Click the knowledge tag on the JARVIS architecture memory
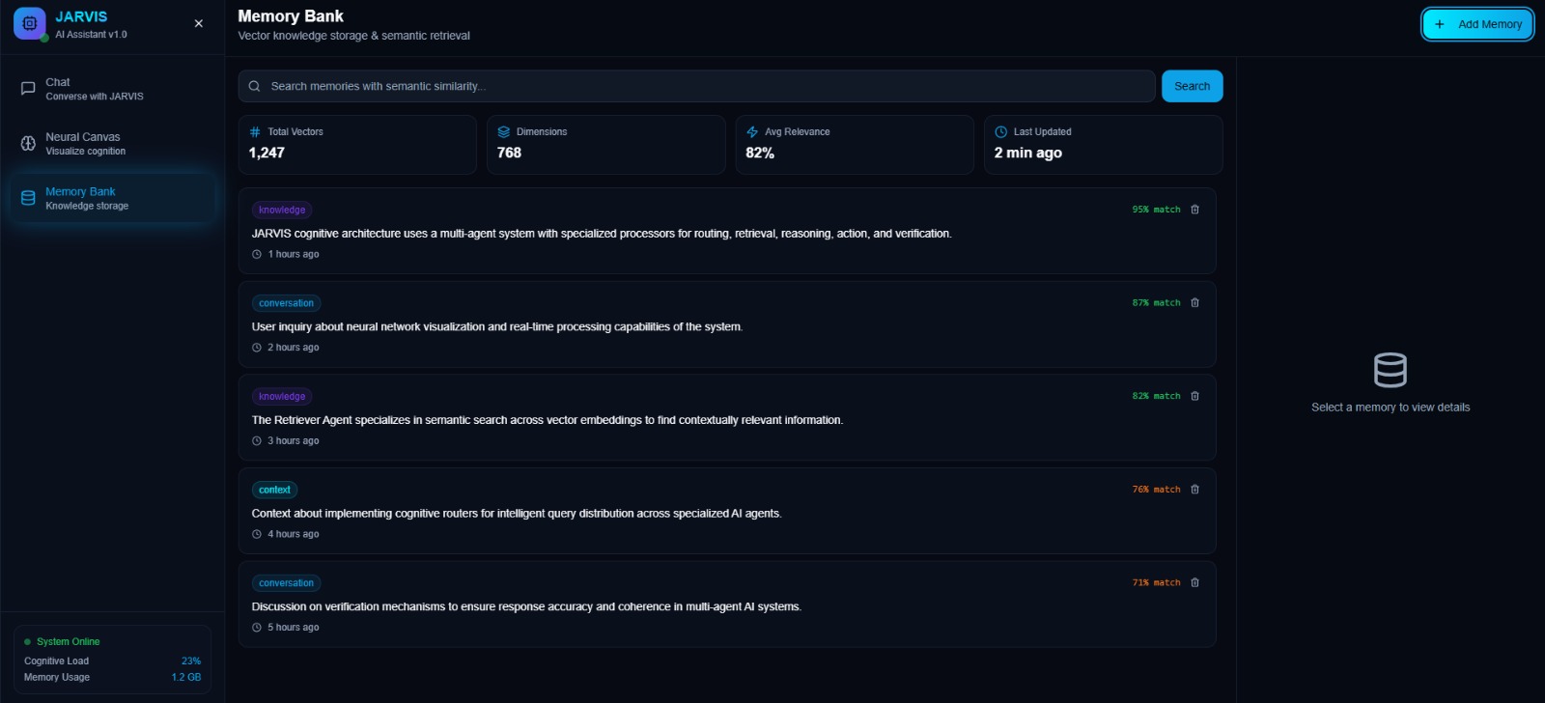 point(282,210)
